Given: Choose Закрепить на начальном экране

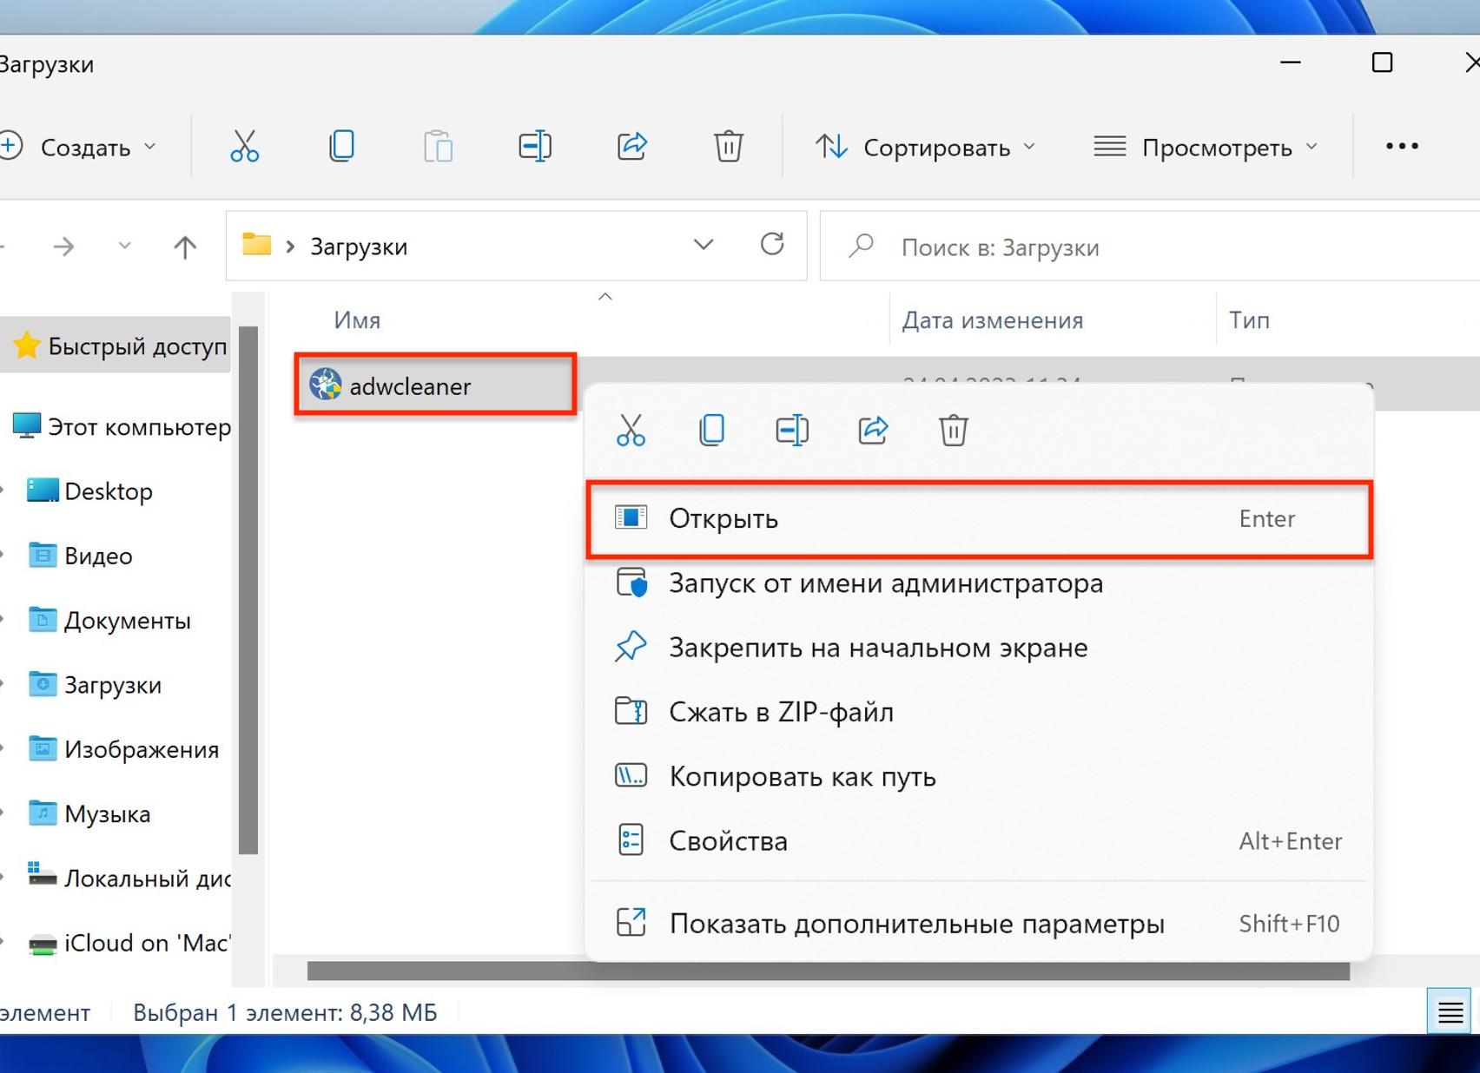Looking at the screenshot, I should pyautogui.click(x=980, y=648).
